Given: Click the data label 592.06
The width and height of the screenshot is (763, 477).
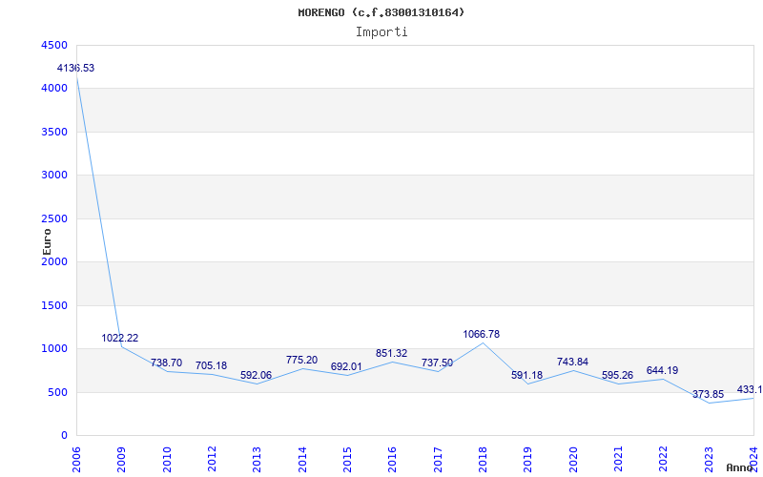Looking at the screenshot, I should click(256, 375).
